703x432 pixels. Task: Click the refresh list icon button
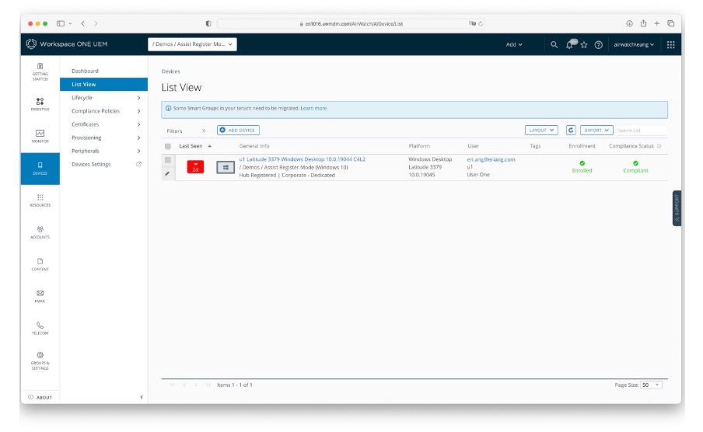click(571, 131)
